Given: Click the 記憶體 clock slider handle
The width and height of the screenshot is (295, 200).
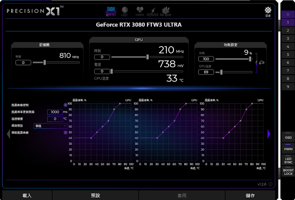Looking at the screenshot, I should (45, 62).
